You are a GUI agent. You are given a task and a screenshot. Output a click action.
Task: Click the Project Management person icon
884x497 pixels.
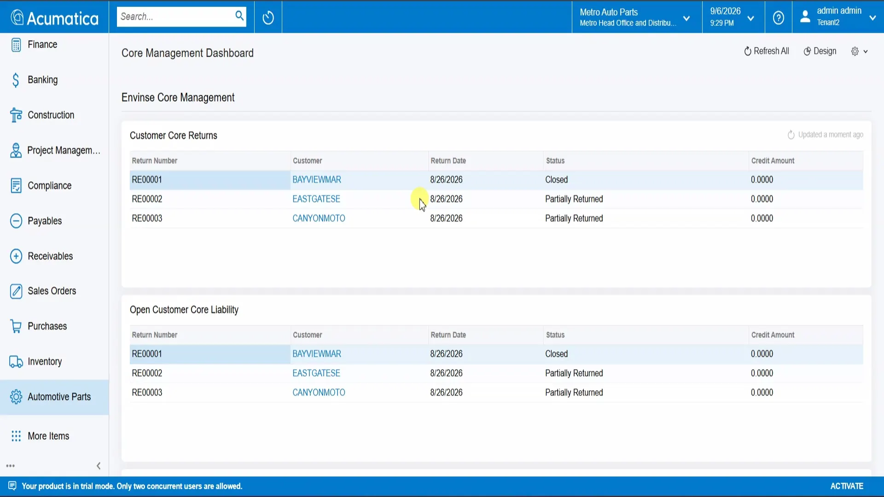[16, 150]
